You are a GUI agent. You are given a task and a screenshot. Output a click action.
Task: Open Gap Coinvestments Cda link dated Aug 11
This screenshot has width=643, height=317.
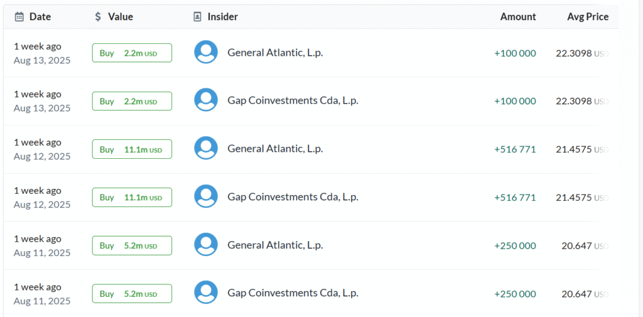[x=293, y=293]
